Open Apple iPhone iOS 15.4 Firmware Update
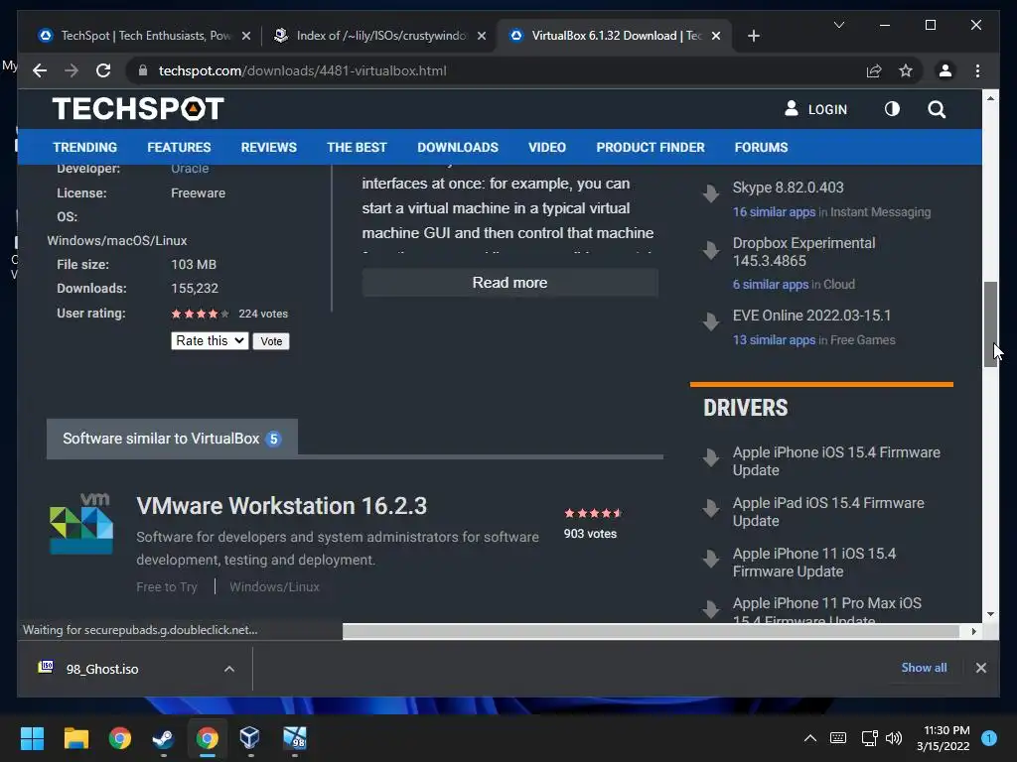The image size is (1017, 762). [836, 461]
